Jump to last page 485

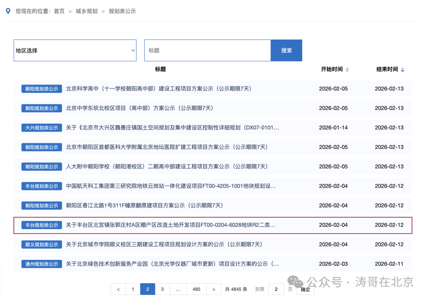click(x=196, y=289)
